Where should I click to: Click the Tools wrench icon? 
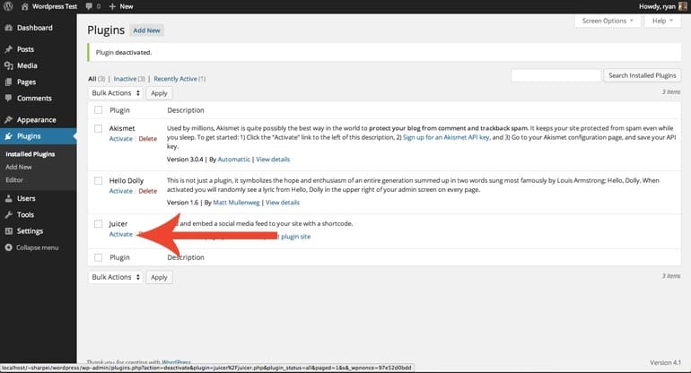point(8,215)
